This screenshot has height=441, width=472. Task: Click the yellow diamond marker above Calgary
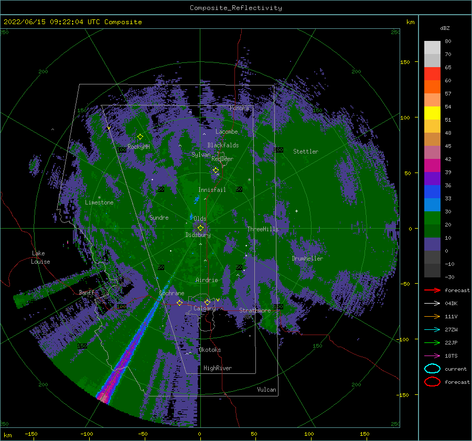click(x=207, y=302)
